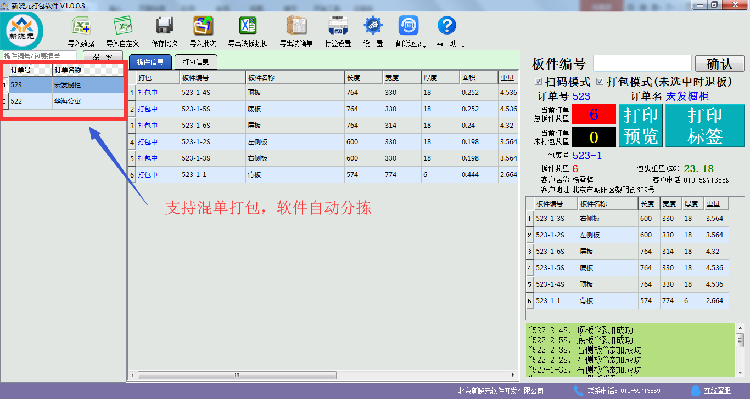The width and height of the screenshot is (750, 399).
Task: Select order row 523 宏发橱柜
Action: [66, 85]
